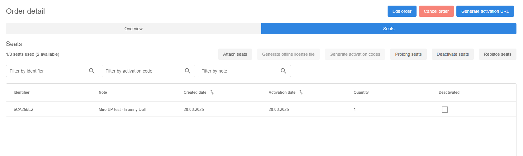
Task: Click the search icon in note filter
Action: (x=283, y=71)
